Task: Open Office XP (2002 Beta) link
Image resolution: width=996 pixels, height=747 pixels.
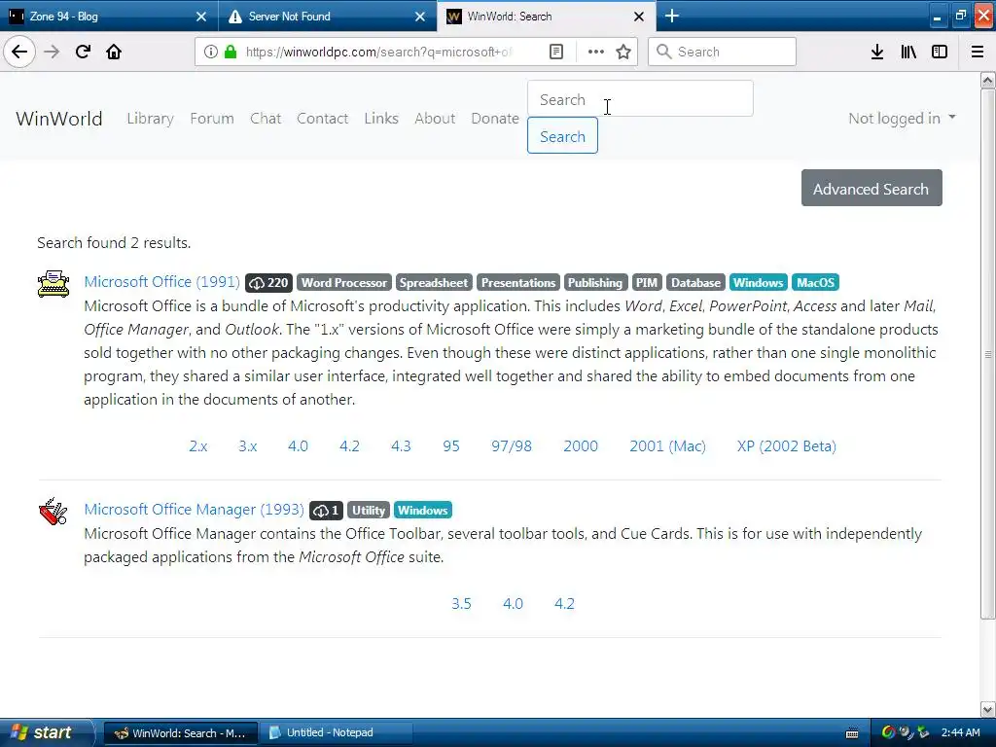Action: pyautogui.click(x=786, y=445)
